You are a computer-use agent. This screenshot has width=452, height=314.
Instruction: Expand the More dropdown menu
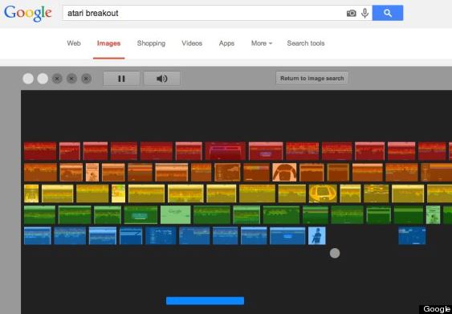click(262, 43)
